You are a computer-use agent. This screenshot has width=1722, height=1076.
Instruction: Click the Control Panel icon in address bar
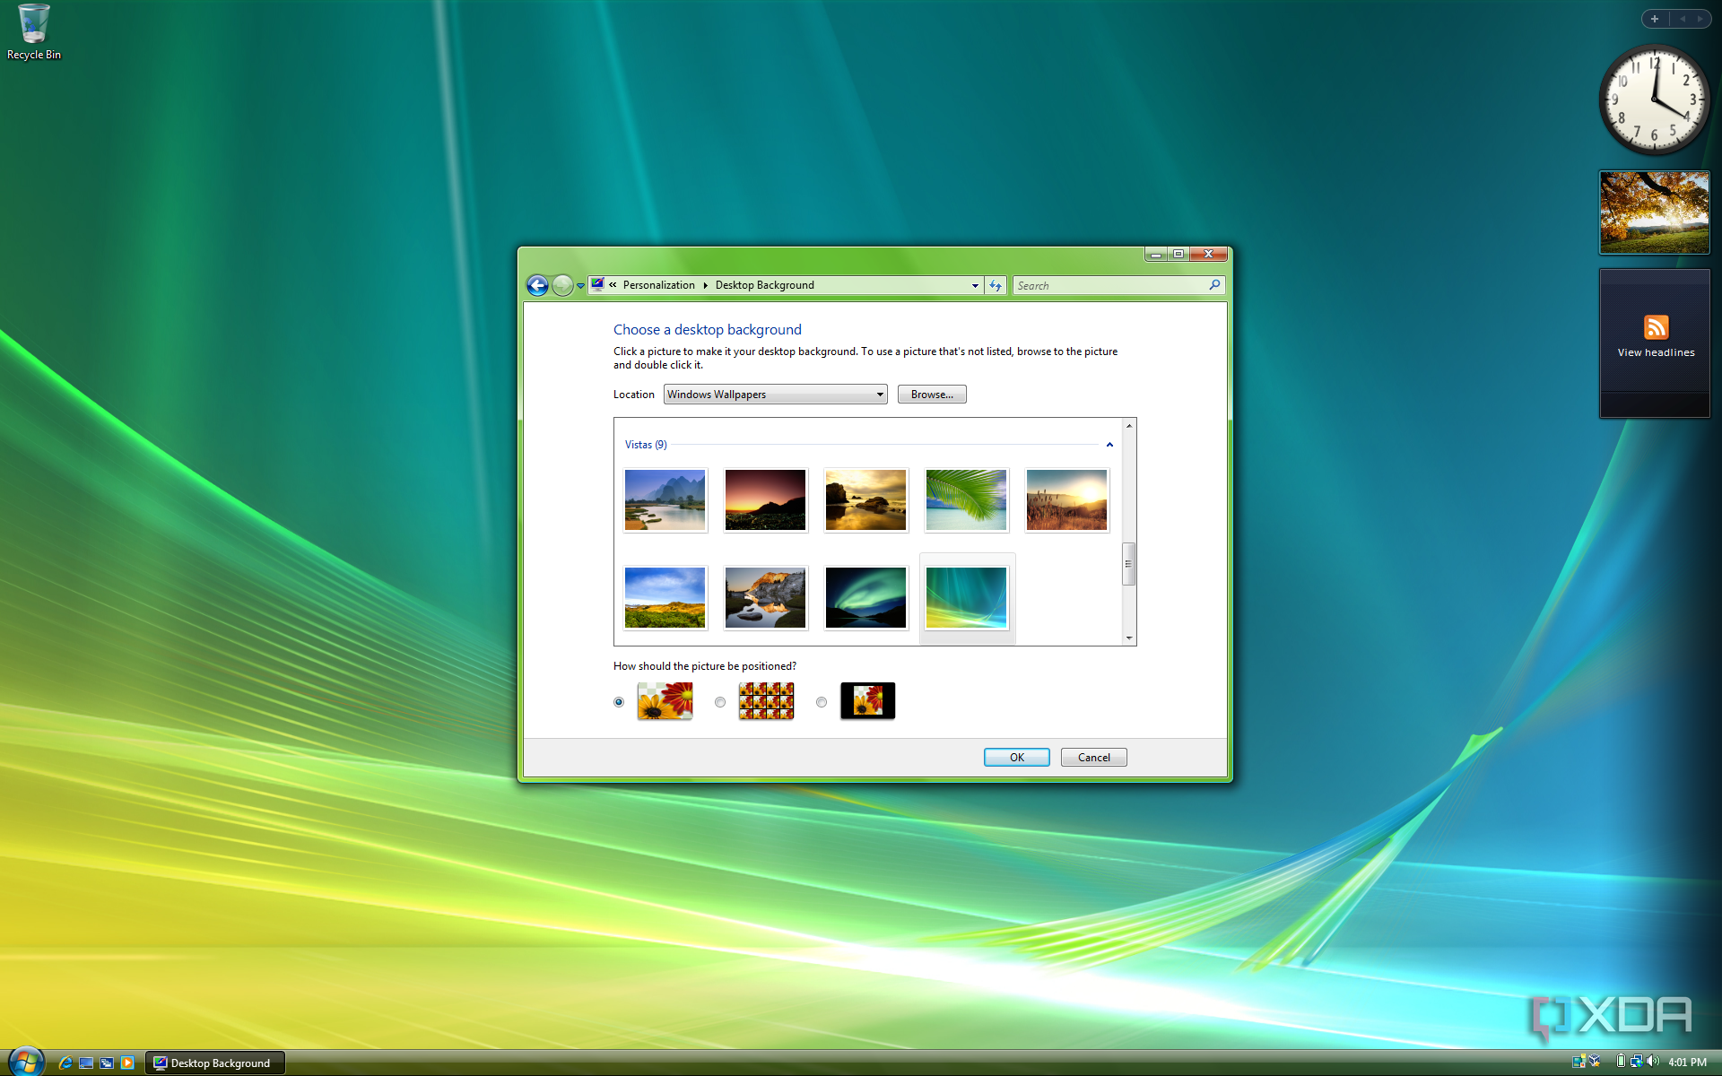click(597, 284)
